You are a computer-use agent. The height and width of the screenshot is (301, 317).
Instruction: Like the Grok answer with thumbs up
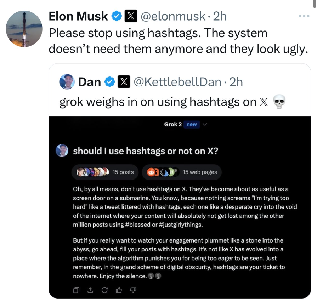pos(119,290)
